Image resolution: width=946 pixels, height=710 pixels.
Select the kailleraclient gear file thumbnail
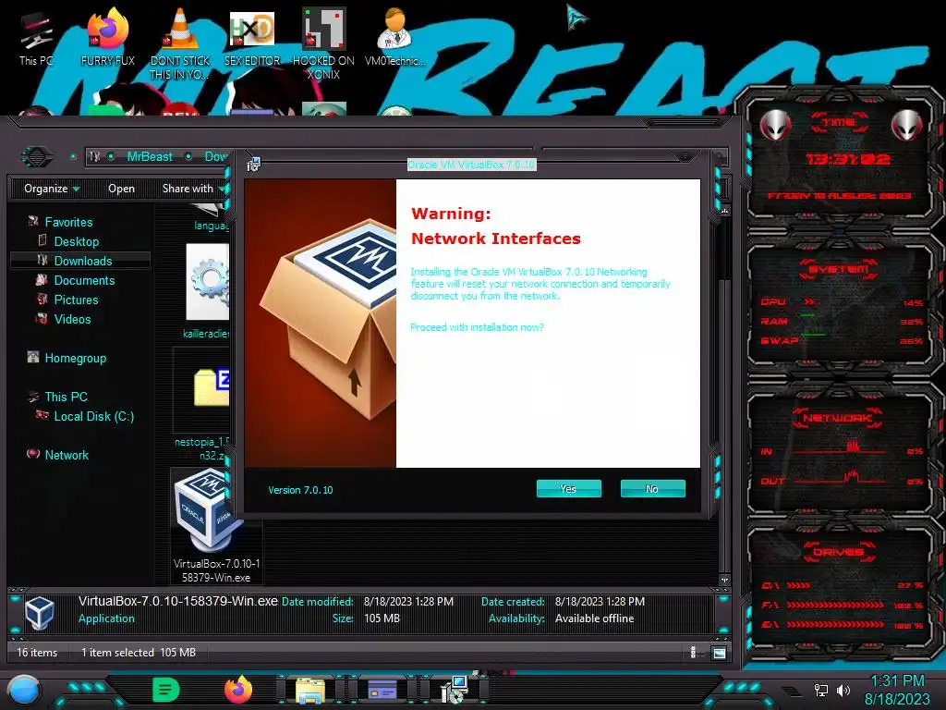point(208,282)
